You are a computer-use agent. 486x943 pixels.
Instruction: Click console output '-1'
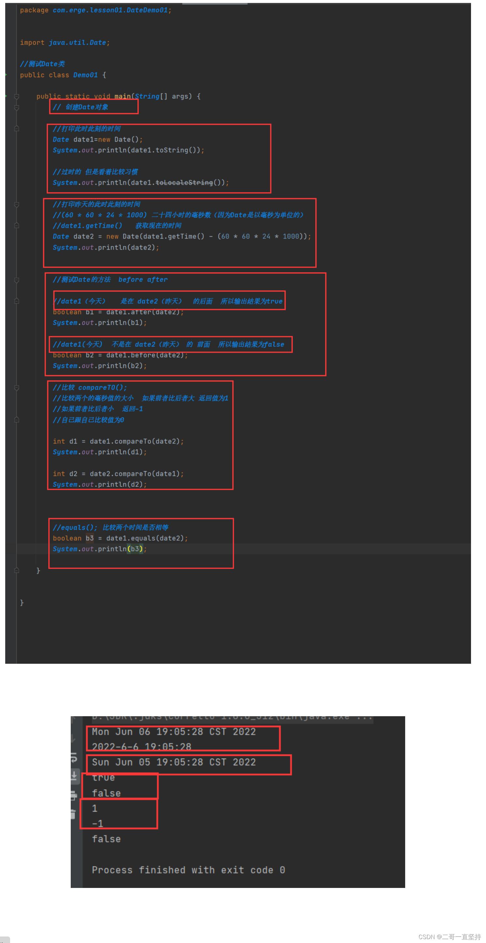coord(97,824)
